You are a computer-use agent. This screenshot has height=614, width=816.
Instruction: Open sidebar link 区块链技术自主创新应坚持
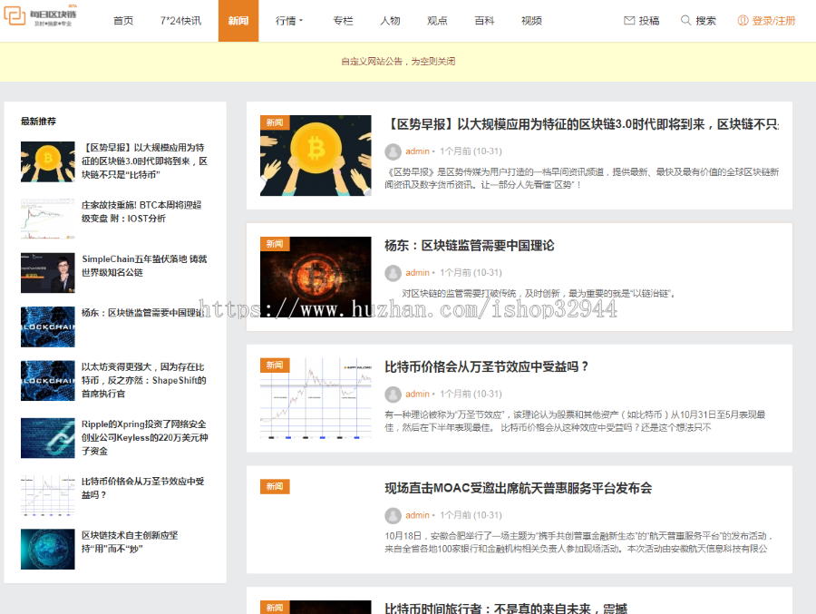click(130, 542)
